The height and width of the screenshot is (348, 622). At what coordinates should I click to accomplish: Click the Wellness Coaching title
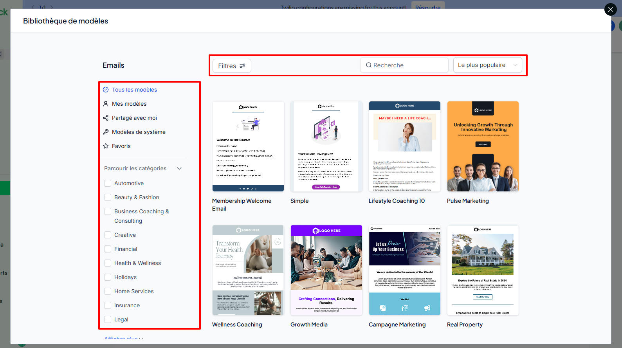pyautogui.click(x=237, y=325)
